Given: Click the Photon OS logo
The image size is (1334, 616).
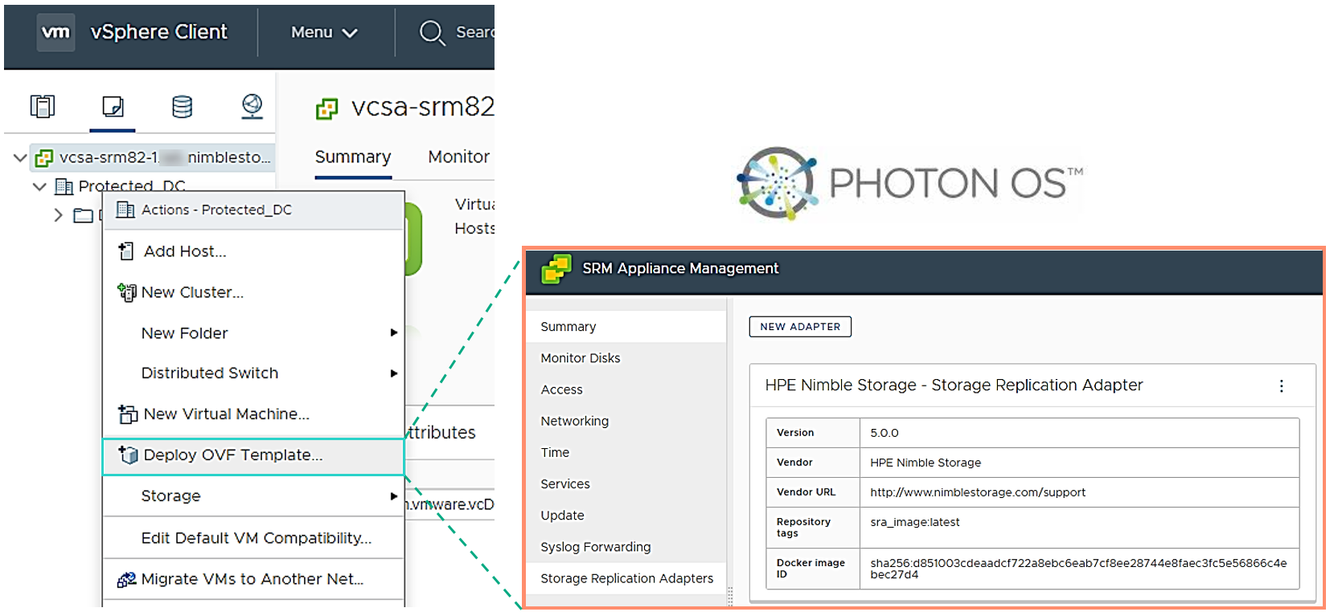Looking at the screenshot, I should [x=909, y=183].
